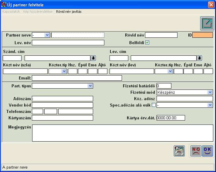
Task: Click the billing address Hsz. field
Action: 73,71
